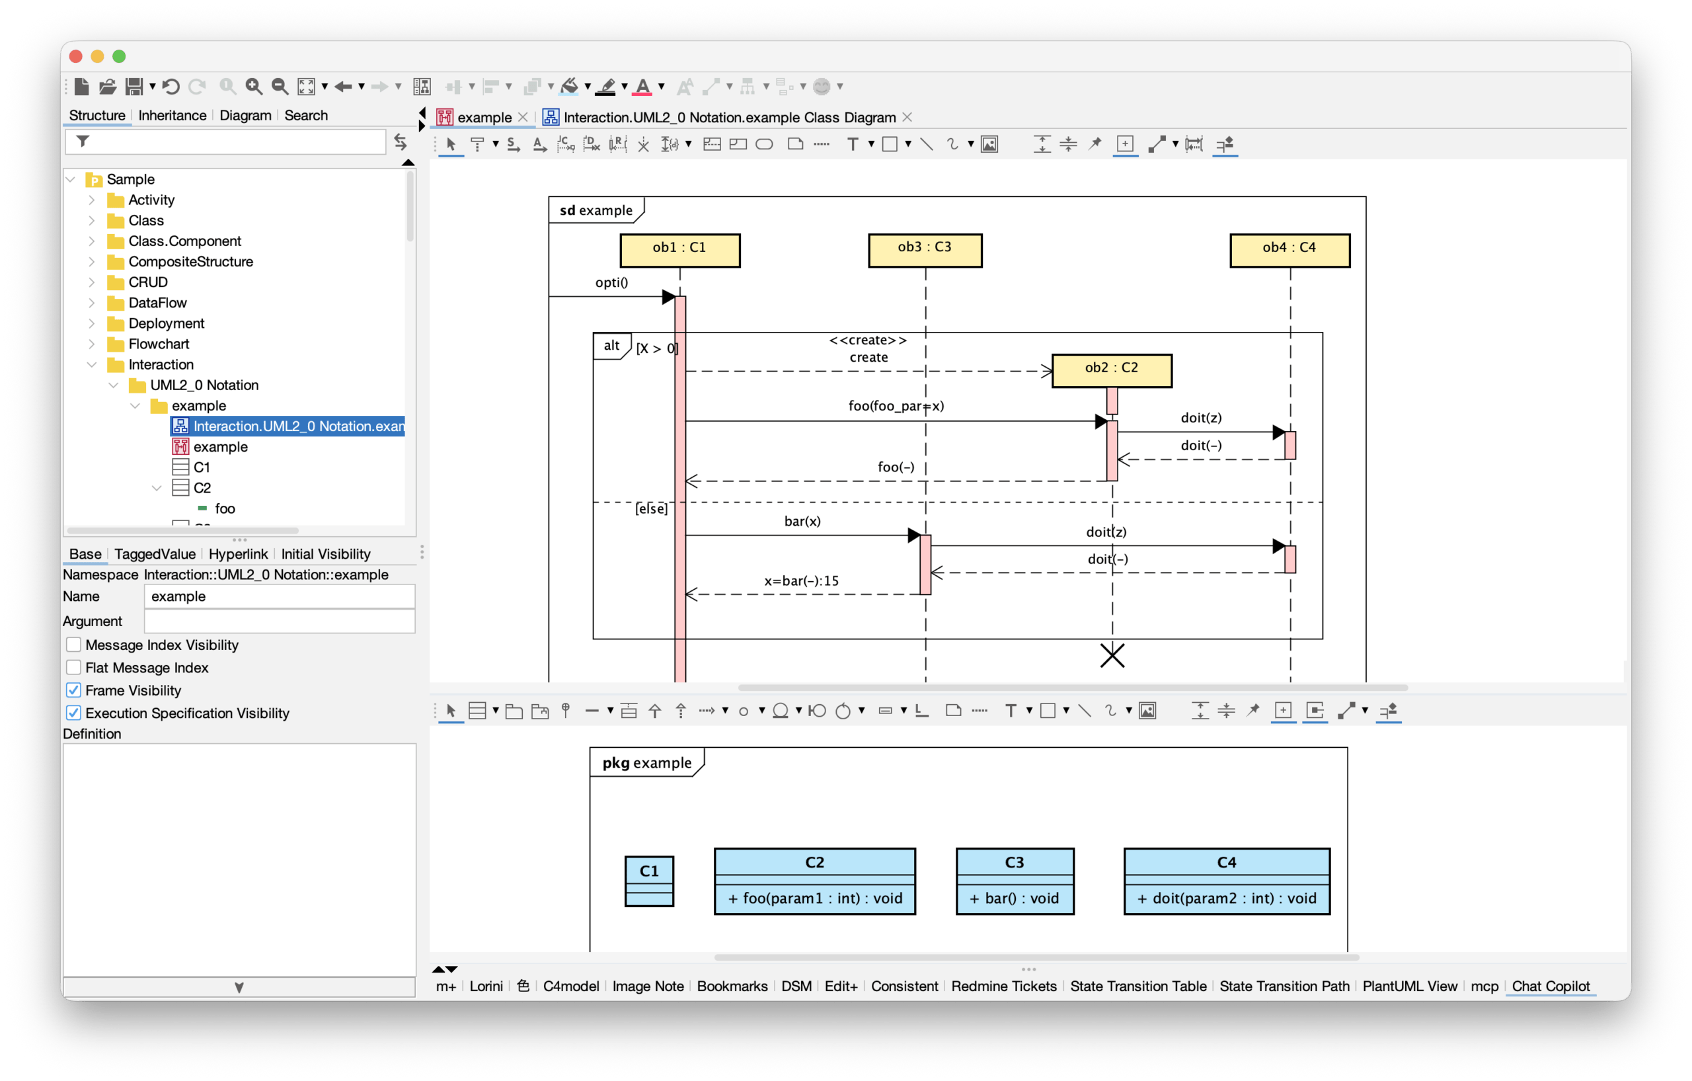
Task: Enable Message Index Visibility
Action: click(x=73, y=645)
